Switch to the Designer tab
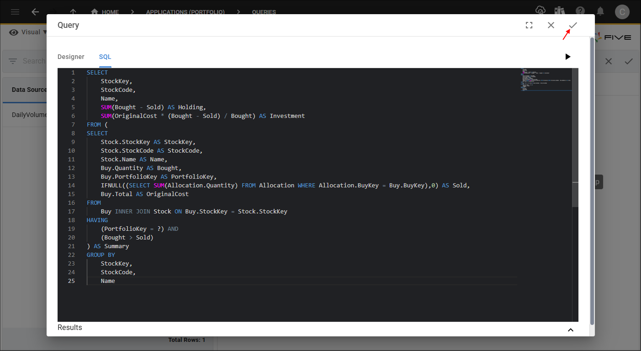The width and height of the screenshot is (641, 351). pyautogui.click(x=71, y=57)
